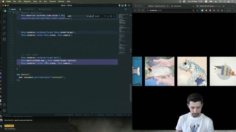Screen dimensions: 236x132
Task: Toggle Find in Selection
Action: [111, 16]
